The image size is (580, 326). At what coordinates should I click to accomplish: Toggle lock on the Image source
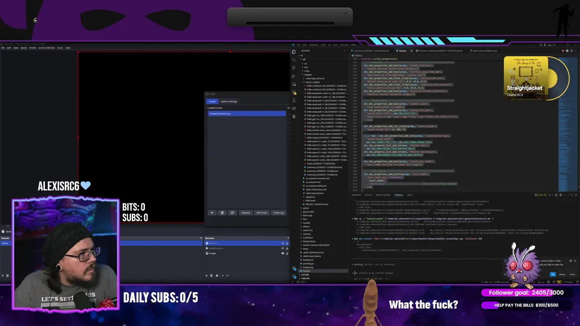pos(287,253)
